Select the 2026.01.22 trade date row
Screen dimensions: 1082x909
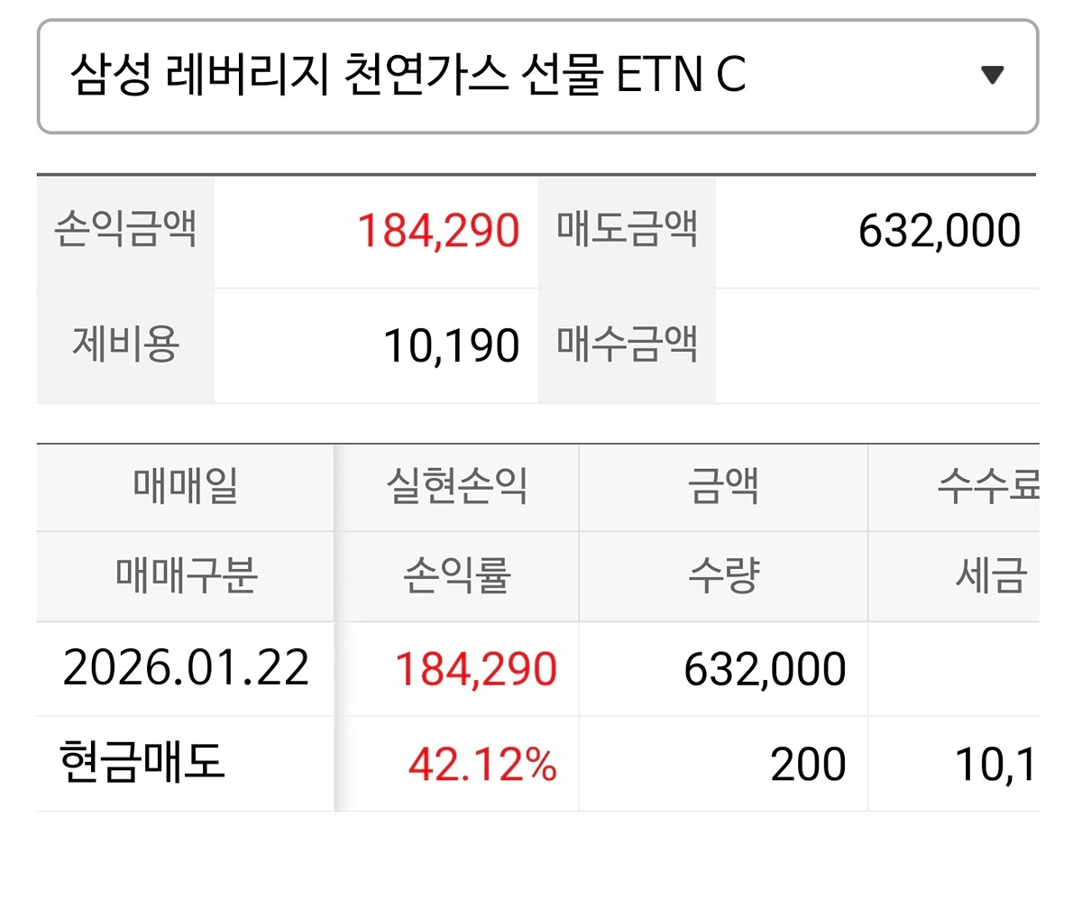pyautogui.click(x=186, y=669)
